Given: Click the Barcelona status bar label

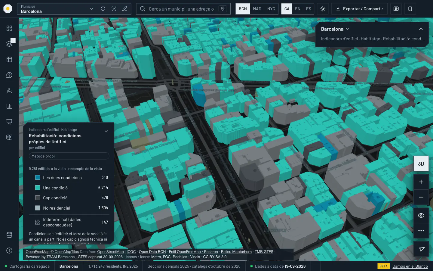Looking at the screenshot, I should [x=69, y=266].
